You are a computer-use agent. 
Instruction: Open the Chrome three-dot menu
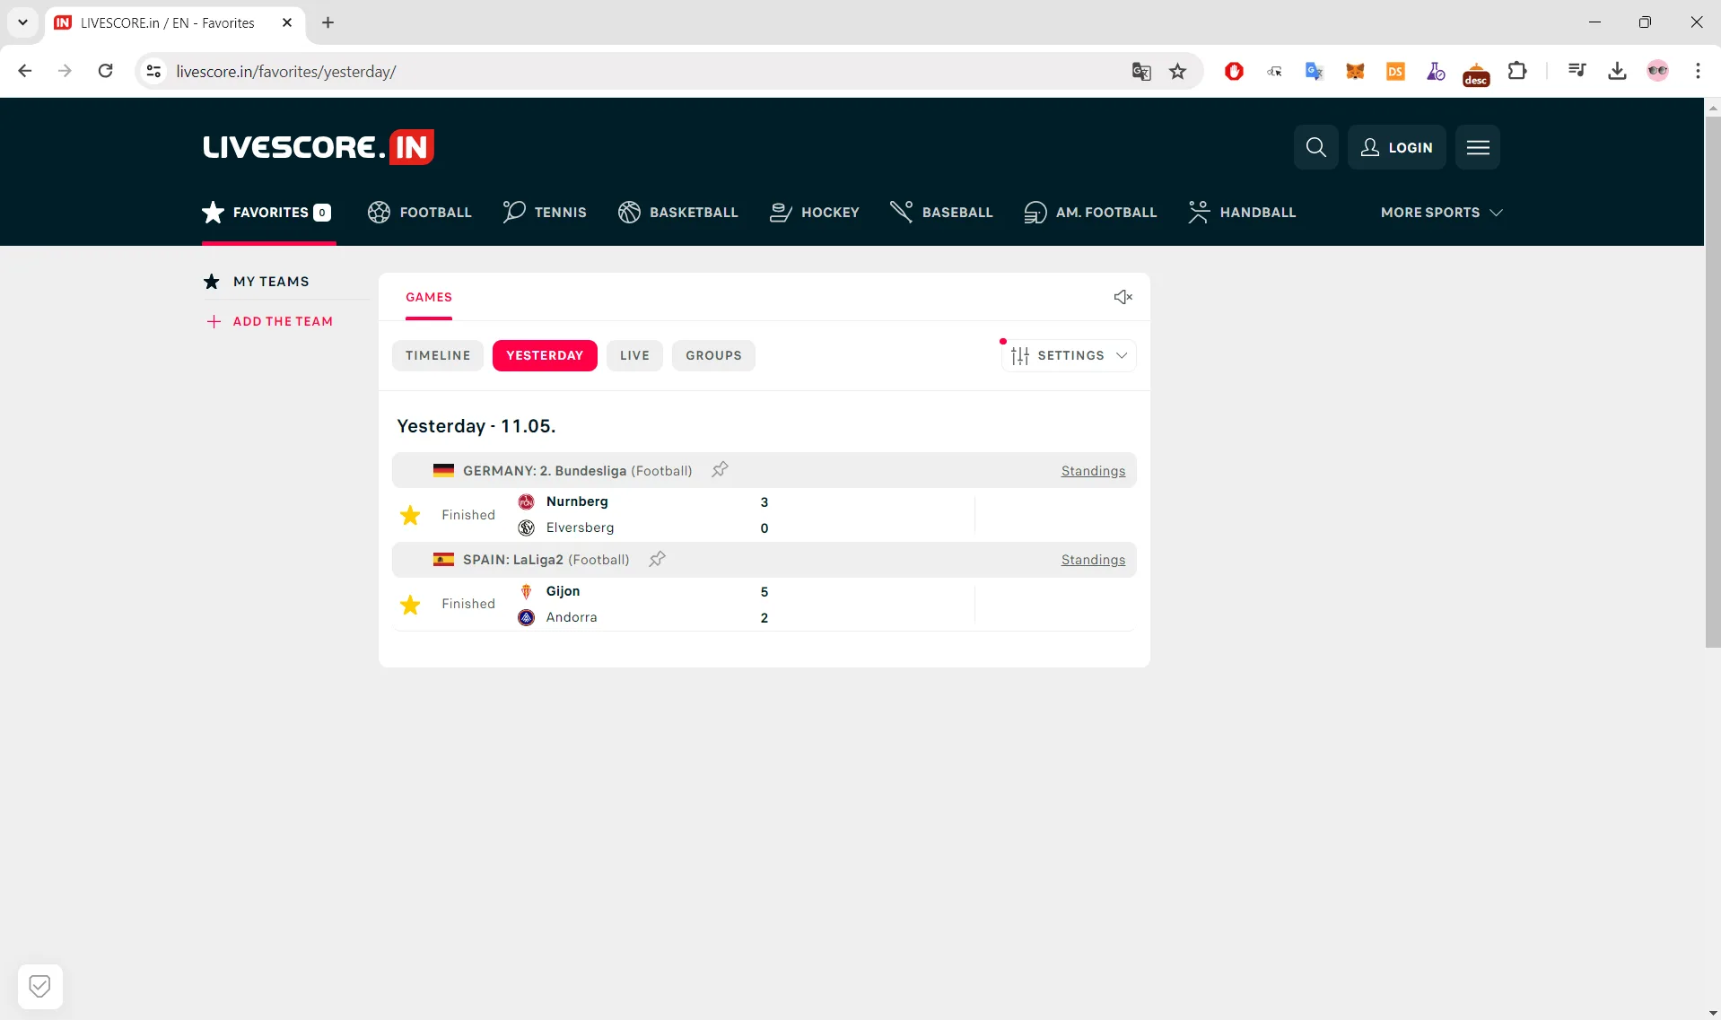tap(1698, 71)
